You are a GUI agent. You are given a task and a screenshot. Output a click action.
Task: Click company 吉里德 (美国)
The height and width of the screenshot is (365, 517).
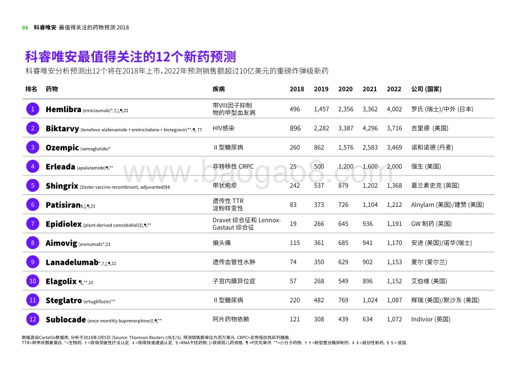[x=430, y=128]
